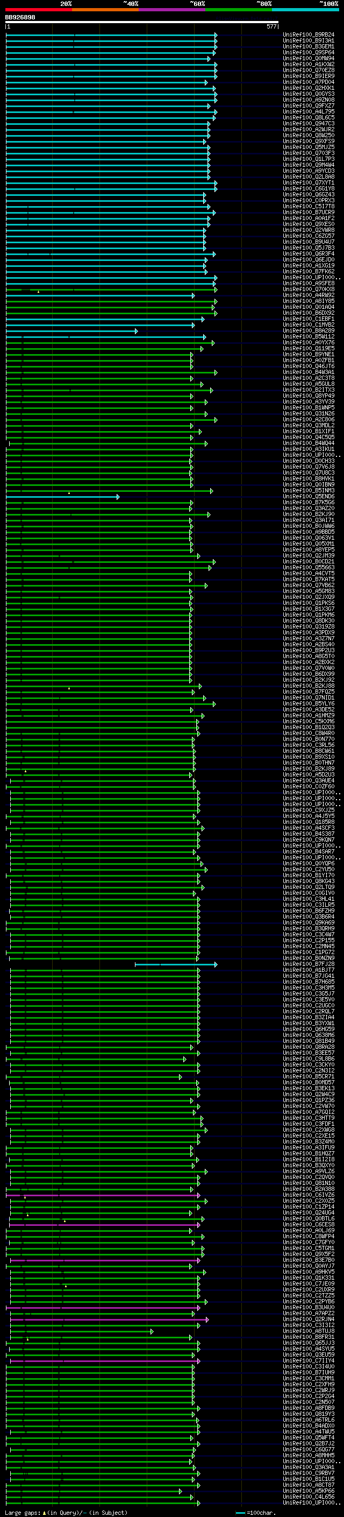The image size is (344, 1517).
Task: Select hit label UniRef100_C9XJZ5
Action: pyautogui.click(x=309, y=810)
